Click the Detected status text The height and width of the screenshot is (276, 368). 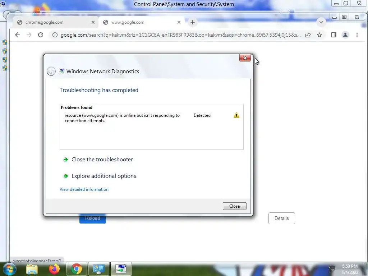(202, 115)
